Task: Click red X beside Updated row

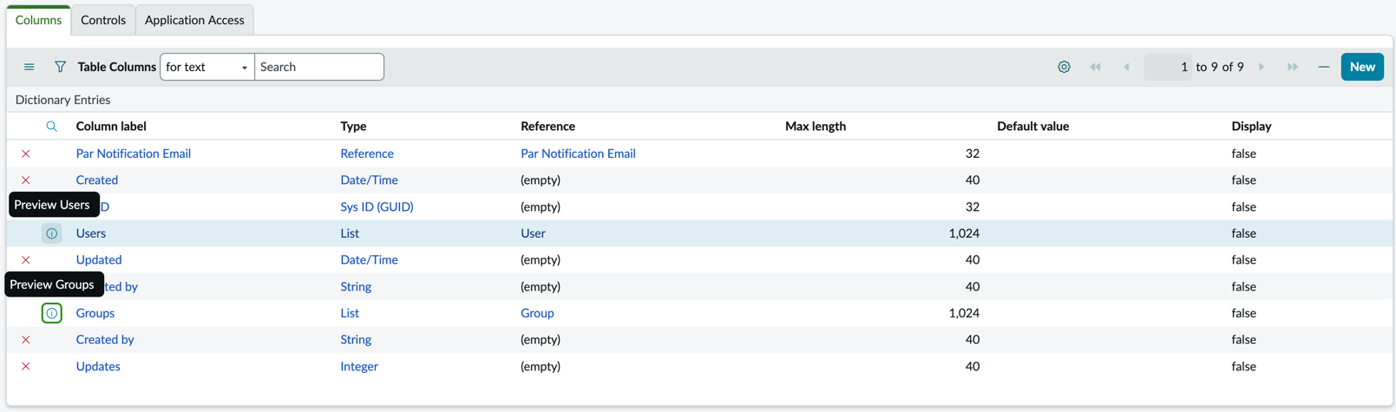Action: pyautogui.click(x=26, y=260)
